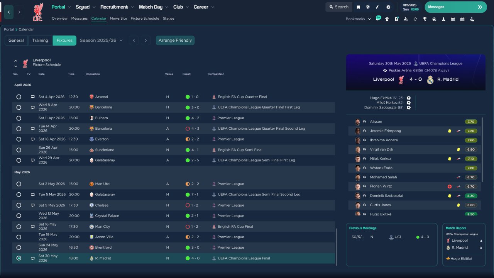Click the Liverpool crest in the top bar
494x278 pixels.
pyautogui.click(x=38, y=12)
